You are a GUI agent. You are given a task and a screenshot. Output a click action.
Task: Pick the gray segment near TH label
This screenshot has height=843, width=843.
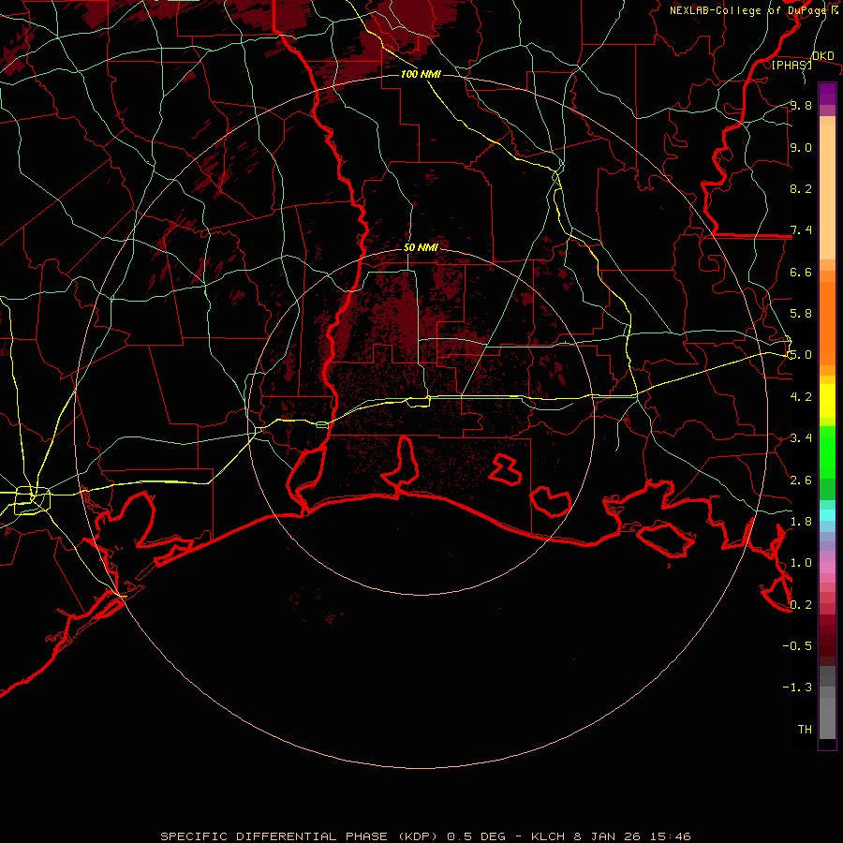click(x=827, y=718)
